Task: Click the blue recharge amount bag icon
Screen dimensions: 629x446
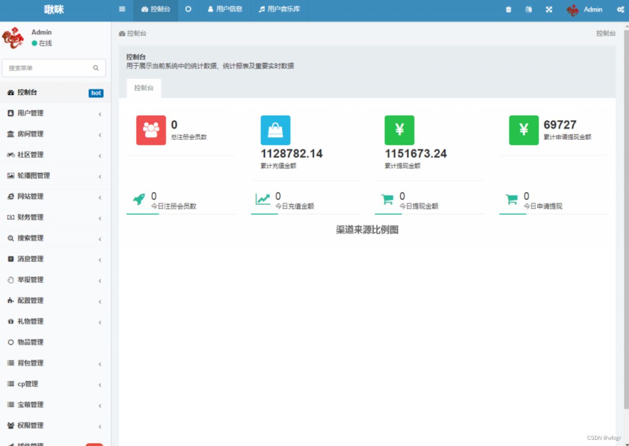Action: (x=275, y=129)
